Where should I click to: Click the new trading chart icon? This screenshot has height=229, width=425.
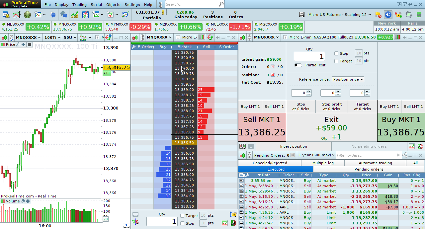[110, 15]
